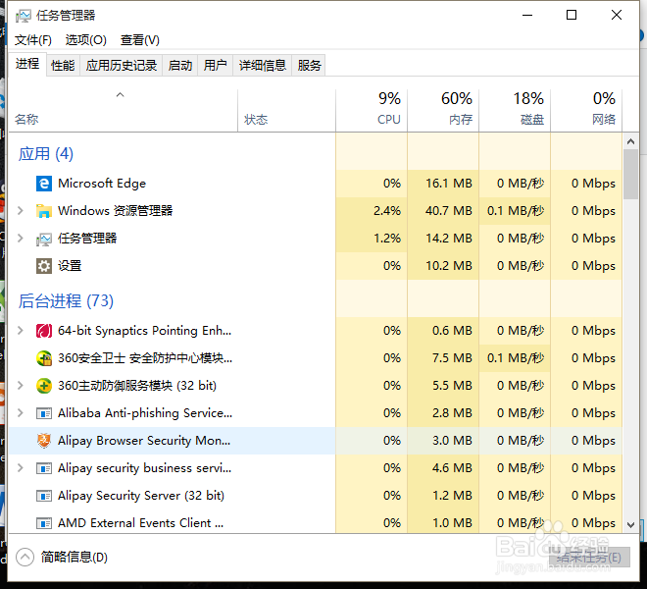Maximize the 任务管理器 window
Image resolution: width=647 pixels, height=589 pixels.
(572, 16)
